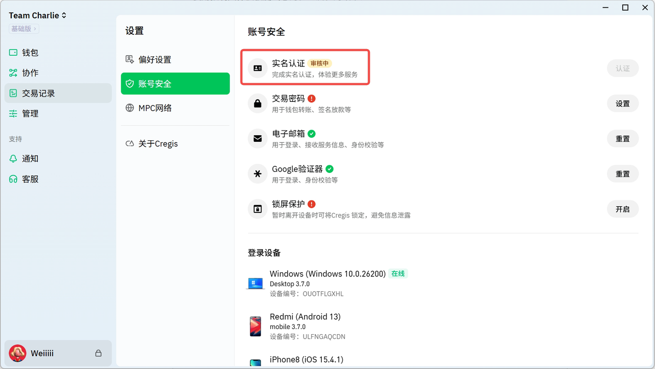The height and width of the screenshot is (369, 655).
Task: Click the Weiiiii profile avatar
Action: point(18,353)
